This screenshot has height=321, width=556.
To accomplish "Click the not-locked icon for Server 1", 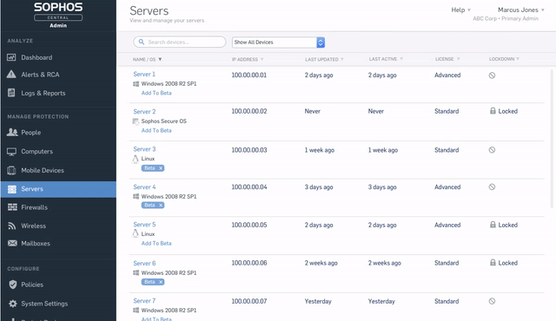I will [x=492, y=75].
